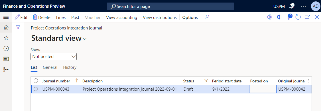Click Description column header

93,81
